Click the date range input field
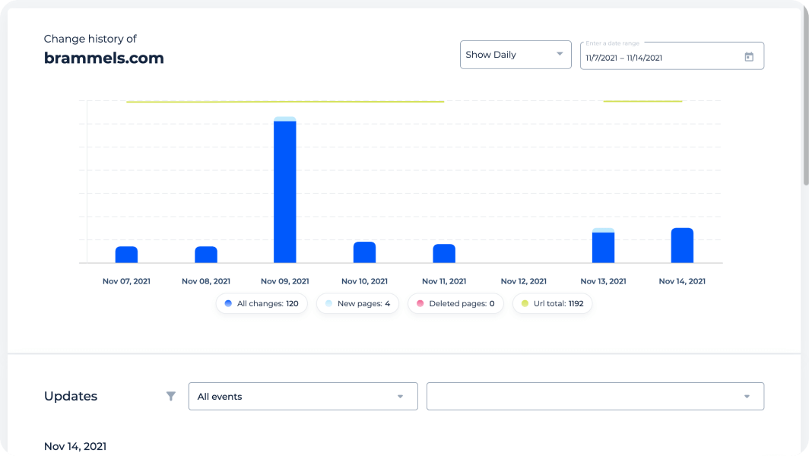The height and width of the screenshot is (456, 809). tap(672, 55)
